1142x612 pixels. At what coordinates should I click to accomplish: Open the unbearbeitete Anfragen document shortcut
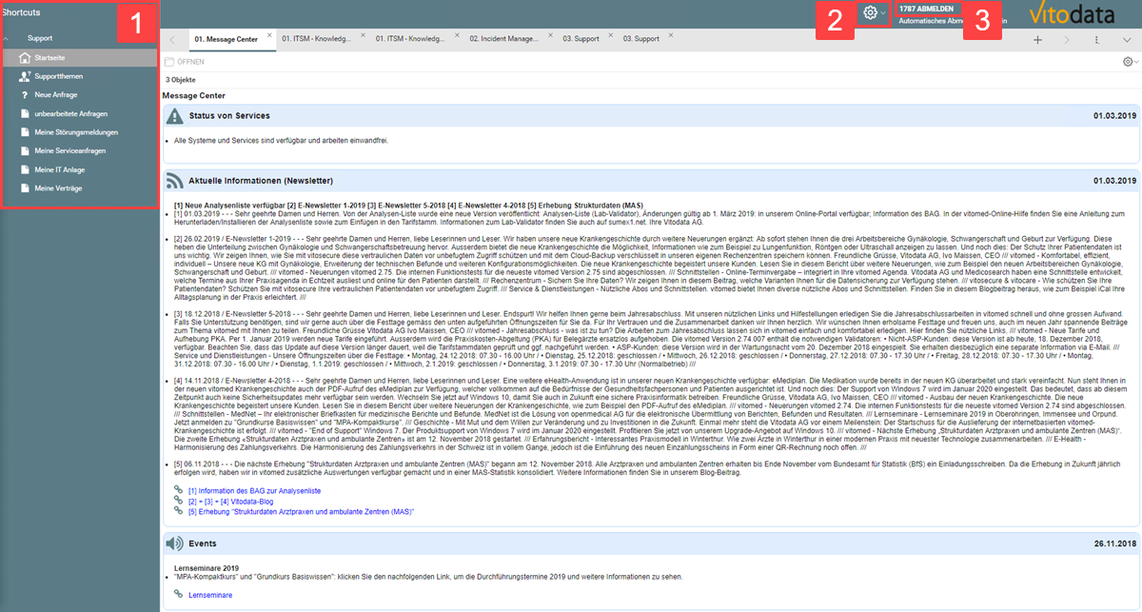click(70, 113)
